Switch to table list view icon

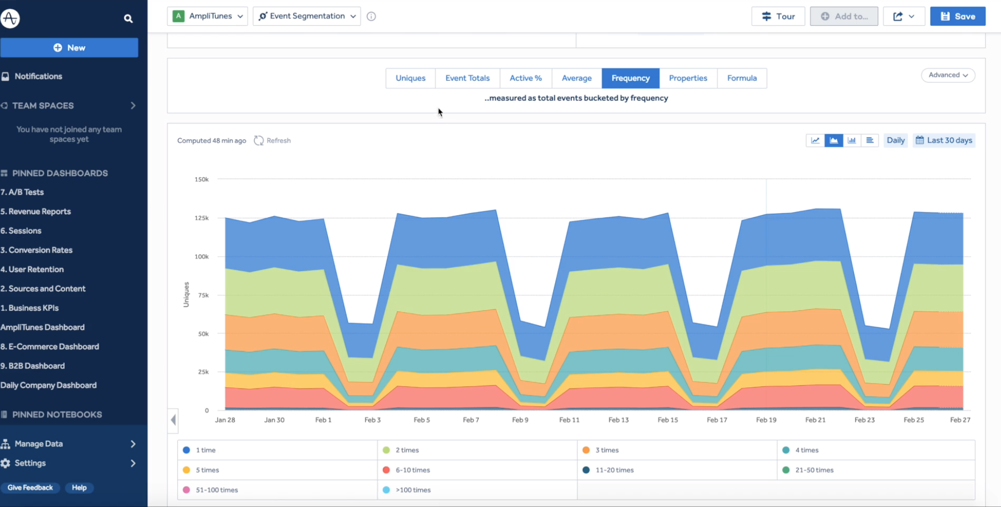coord(869,140)
